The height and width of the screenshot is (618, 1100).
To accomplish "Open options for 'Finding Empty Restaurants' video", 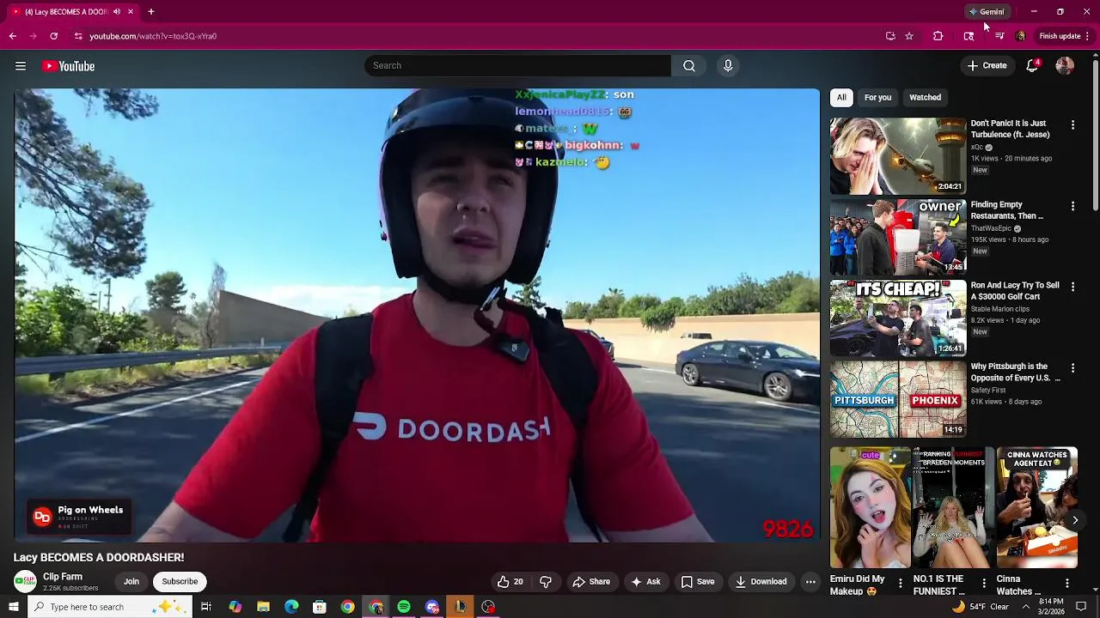I will pos(1072,206).
